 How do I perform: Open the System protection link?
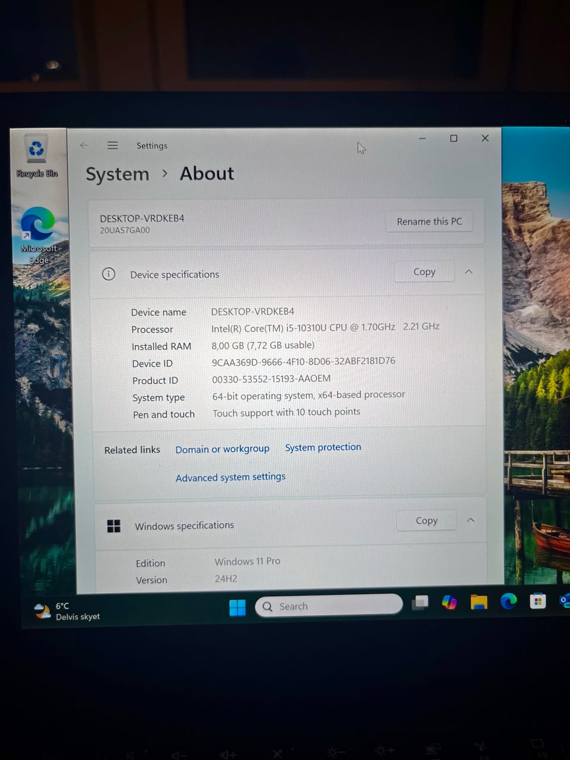(x=322, y=448)
